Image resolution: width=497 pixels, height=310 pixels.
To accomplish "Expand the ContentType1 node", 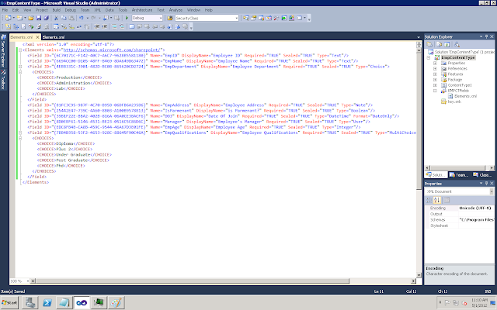I will click(435, 85).
